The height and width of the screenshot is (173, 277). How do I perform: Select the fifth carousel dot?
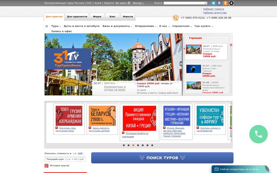(x=143, y=145)
